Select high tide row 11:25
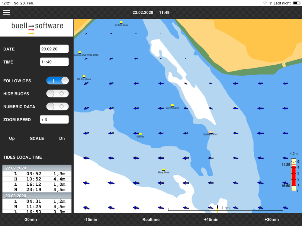302x226 pixels. (37, 207)
